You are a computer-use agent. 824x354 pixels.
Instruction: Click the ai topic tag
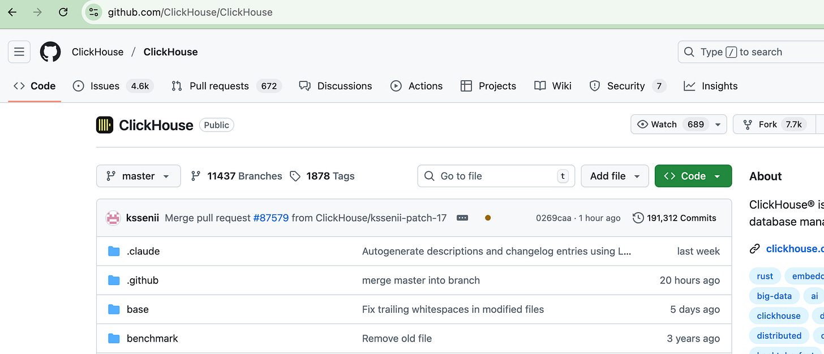tap(814, 296)
